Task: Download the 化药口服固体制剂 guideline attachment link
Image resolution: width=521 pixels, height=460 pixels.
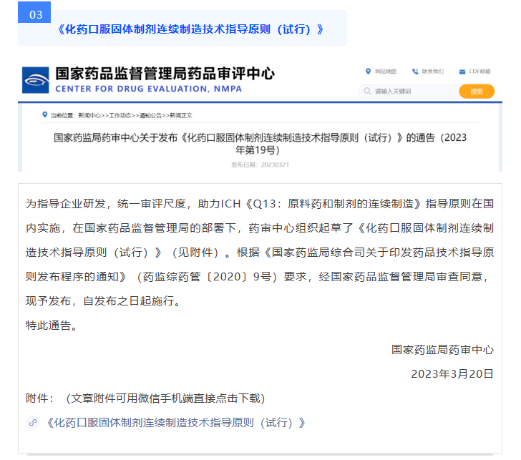Action: pyautogui.click(x=175, y=423)
